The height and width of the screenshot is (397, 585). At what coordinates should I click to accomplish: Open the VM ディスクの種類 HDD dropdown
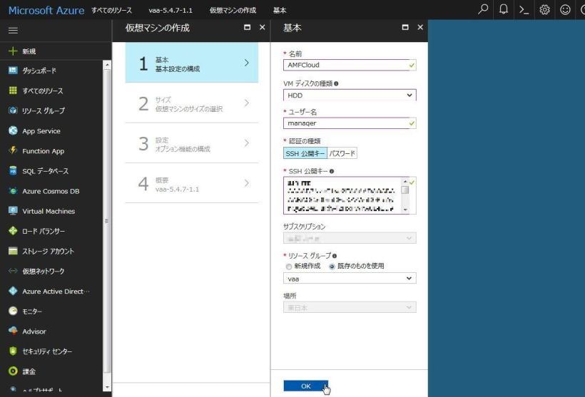point(349,95)
